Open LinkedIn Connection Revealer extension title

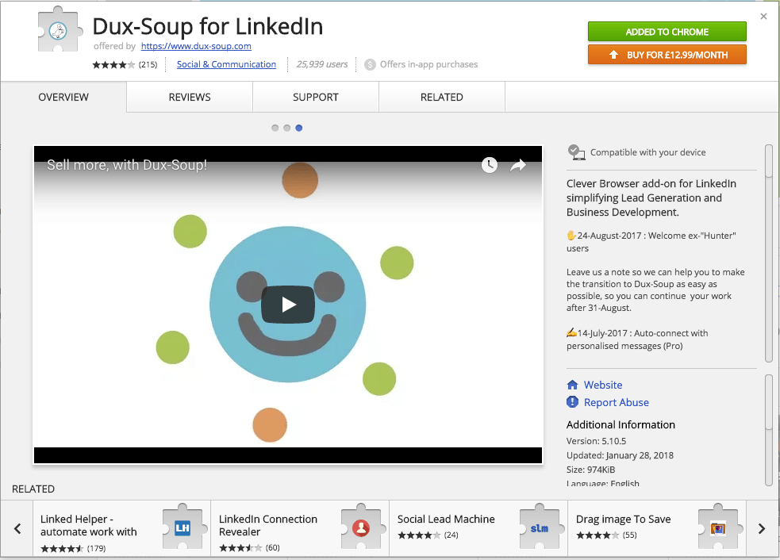268,525
